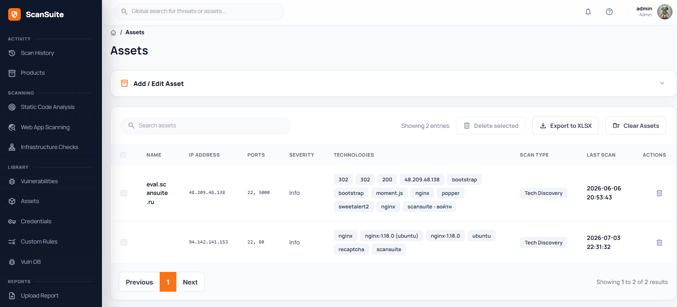677x307 pixels.
Task: Click the Static Code Analysis target icon
Action: pos(12,107)
